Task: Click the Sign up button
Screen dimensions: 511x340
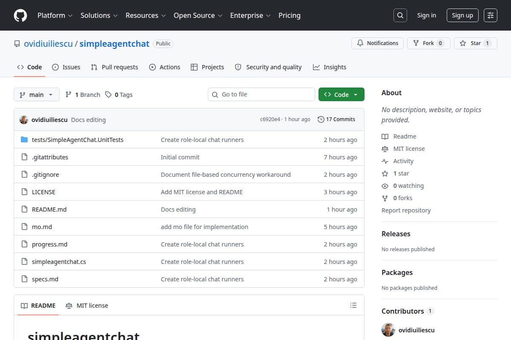Action: (x=462, y=15)
